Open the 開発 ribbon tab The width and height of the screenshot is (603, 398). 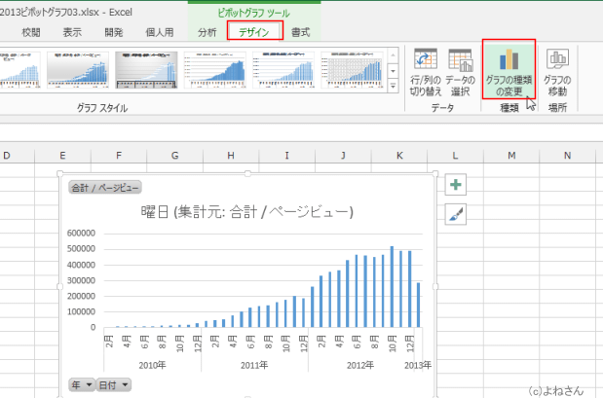[x=114, y=32]
